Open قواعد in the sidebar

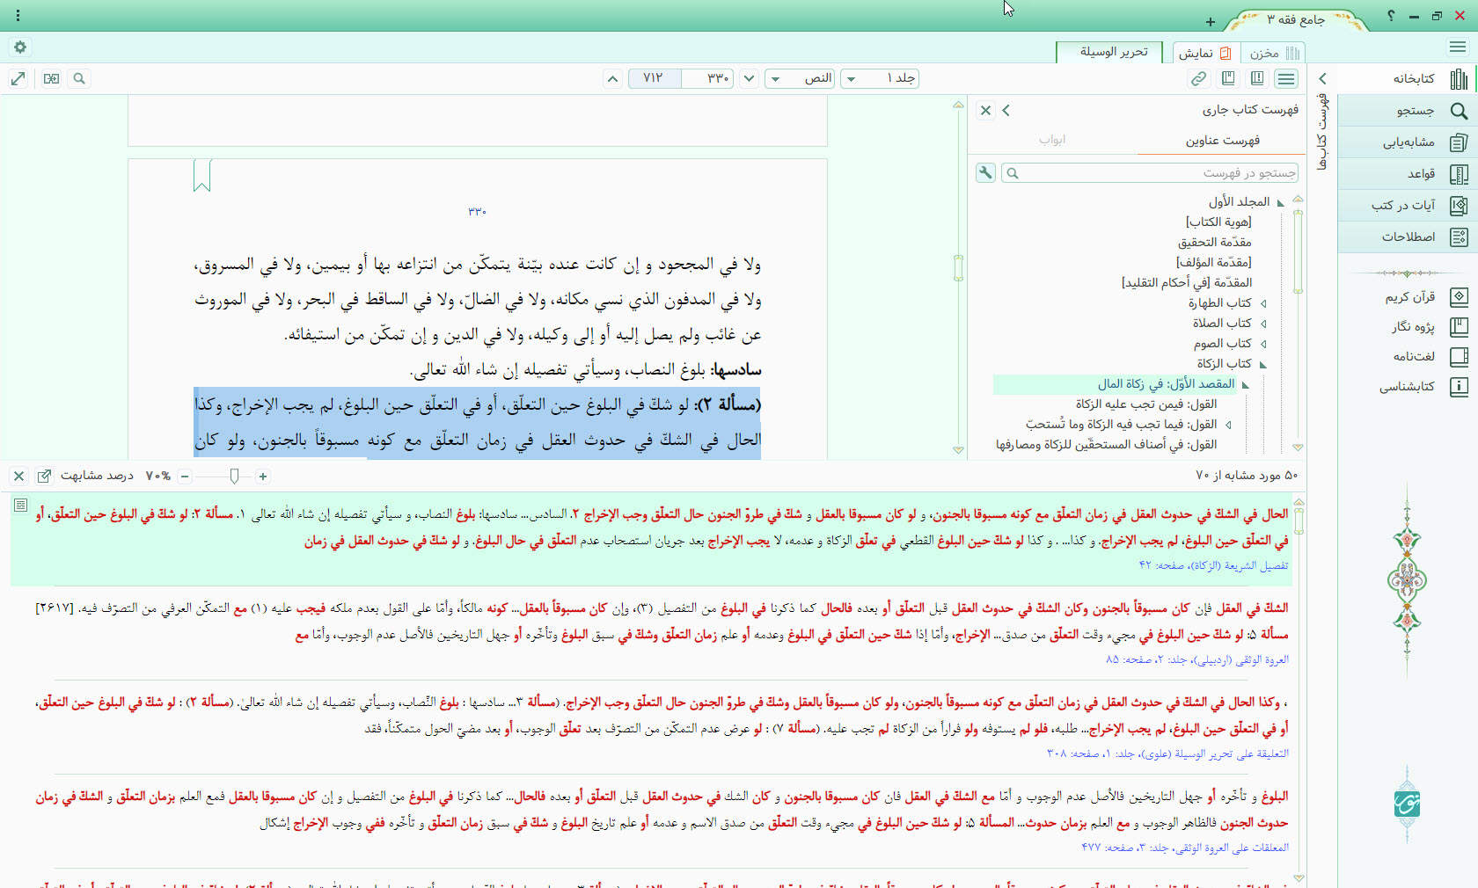(1408, 173)
